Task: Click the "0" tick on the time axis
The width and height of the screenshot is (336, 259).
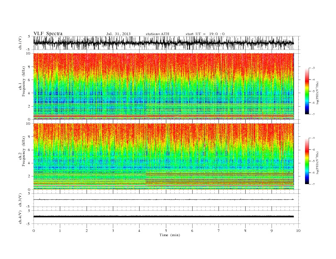Action: pos(34,231)
